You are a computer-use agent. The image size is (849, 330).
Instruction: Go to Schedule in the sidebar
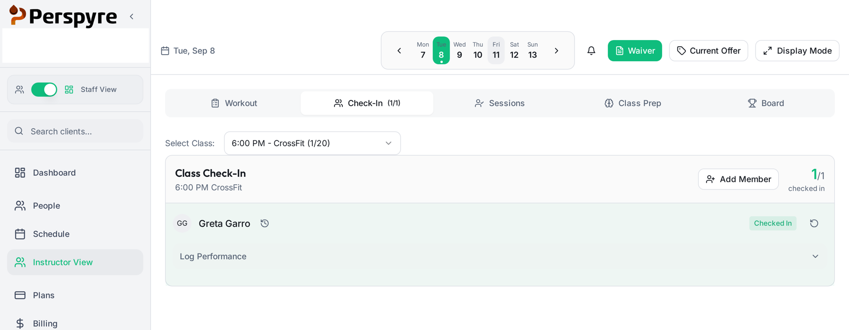point(75,234)
